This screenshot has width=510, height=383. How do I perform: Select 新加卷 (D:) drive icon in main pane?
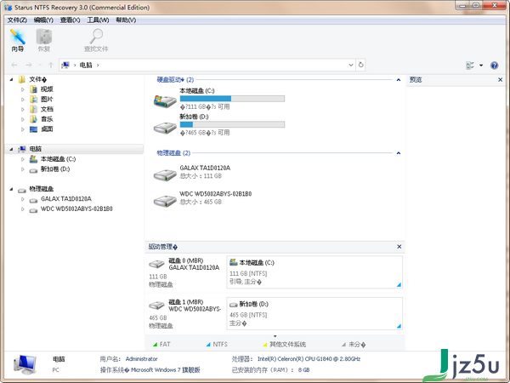coord(165,128)
